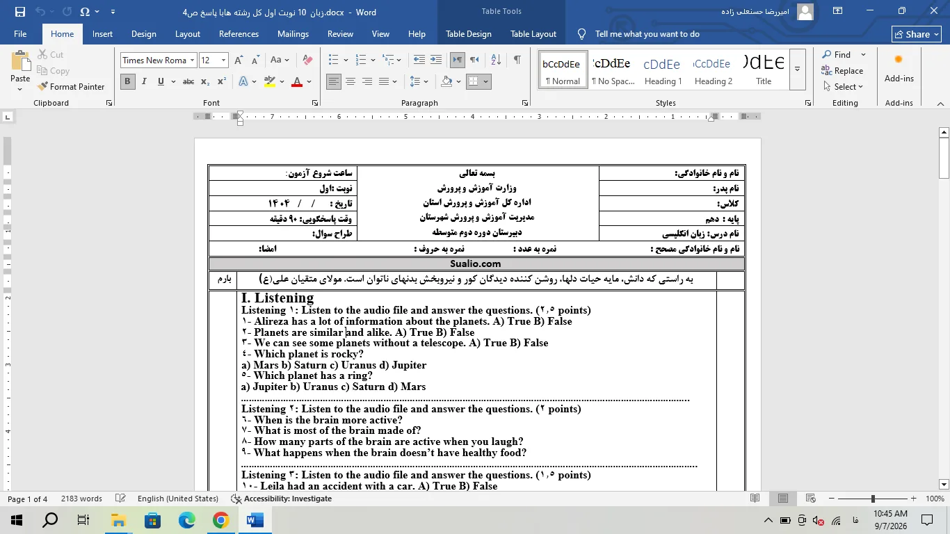Toggle italic formatting
The image size is (950, 534).
click(x=145, y=82)
